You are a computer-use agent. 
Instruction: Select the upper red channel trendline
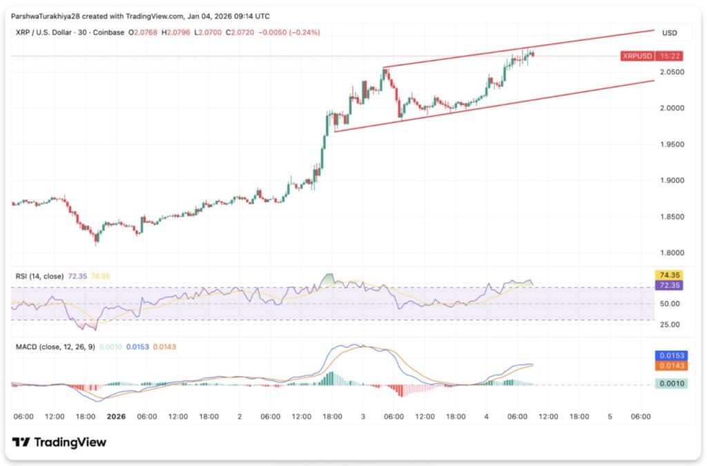pos(518,50)
